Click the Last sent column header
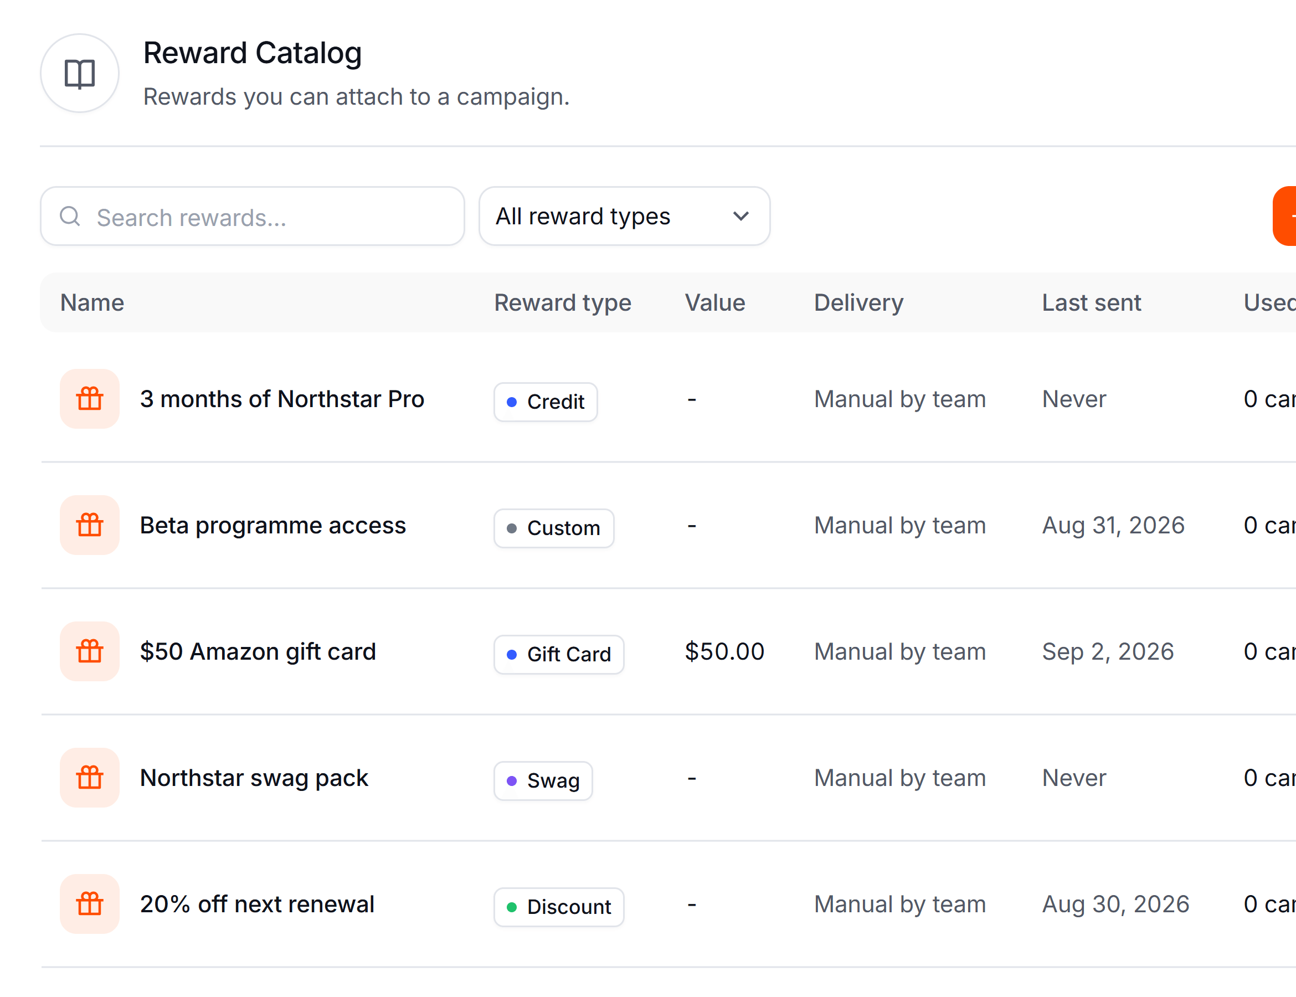The width and height of the screenshot is (1296, 997). point(1091,302)
